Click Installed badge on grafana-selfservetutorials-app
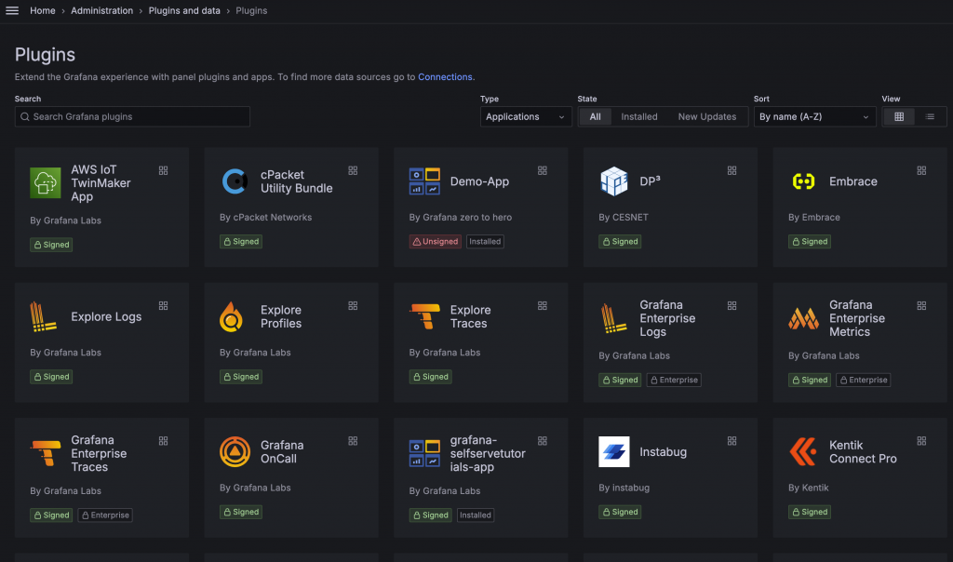 476,515
